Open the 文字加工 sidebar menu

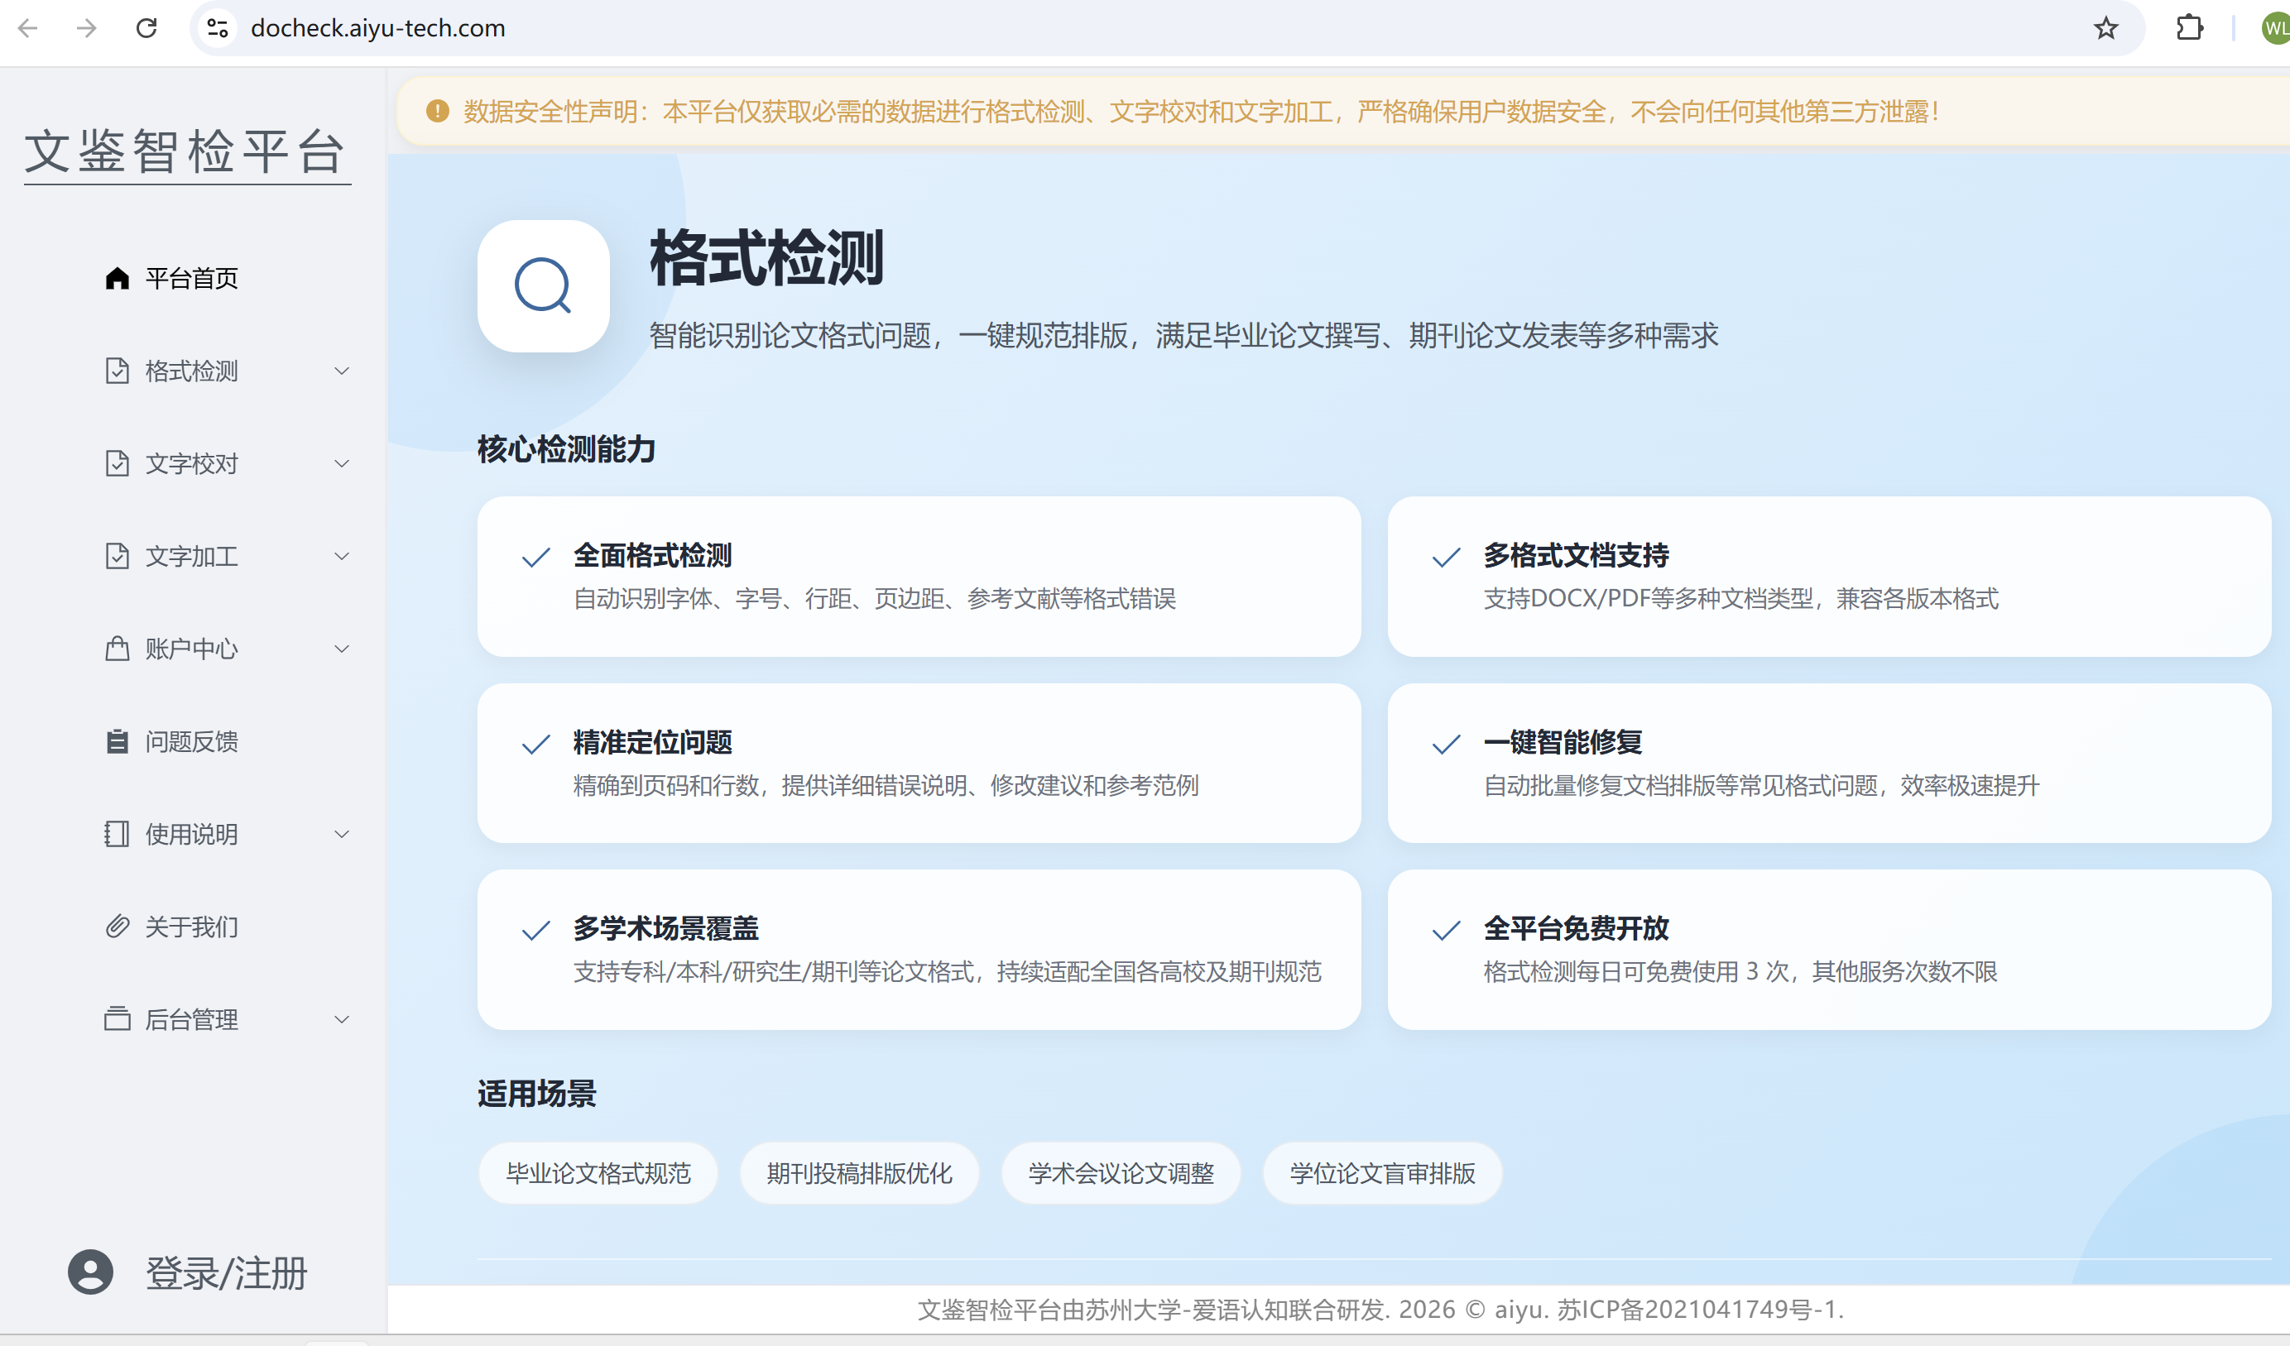tap(192, 556)
